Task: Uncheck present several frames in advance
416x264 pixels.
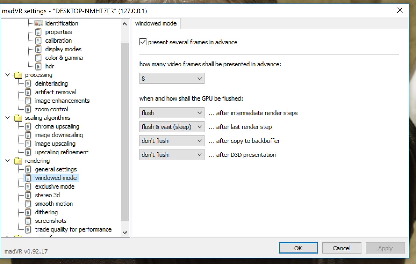Action: (x=143, y=42)
